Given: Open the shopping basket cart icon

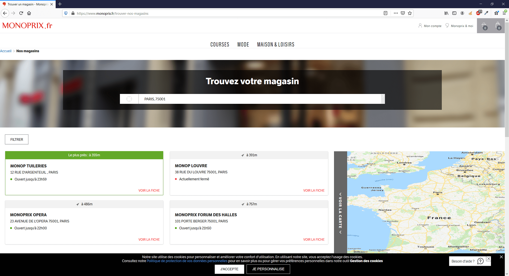Looking at the screenshot, I should (484, 26).
